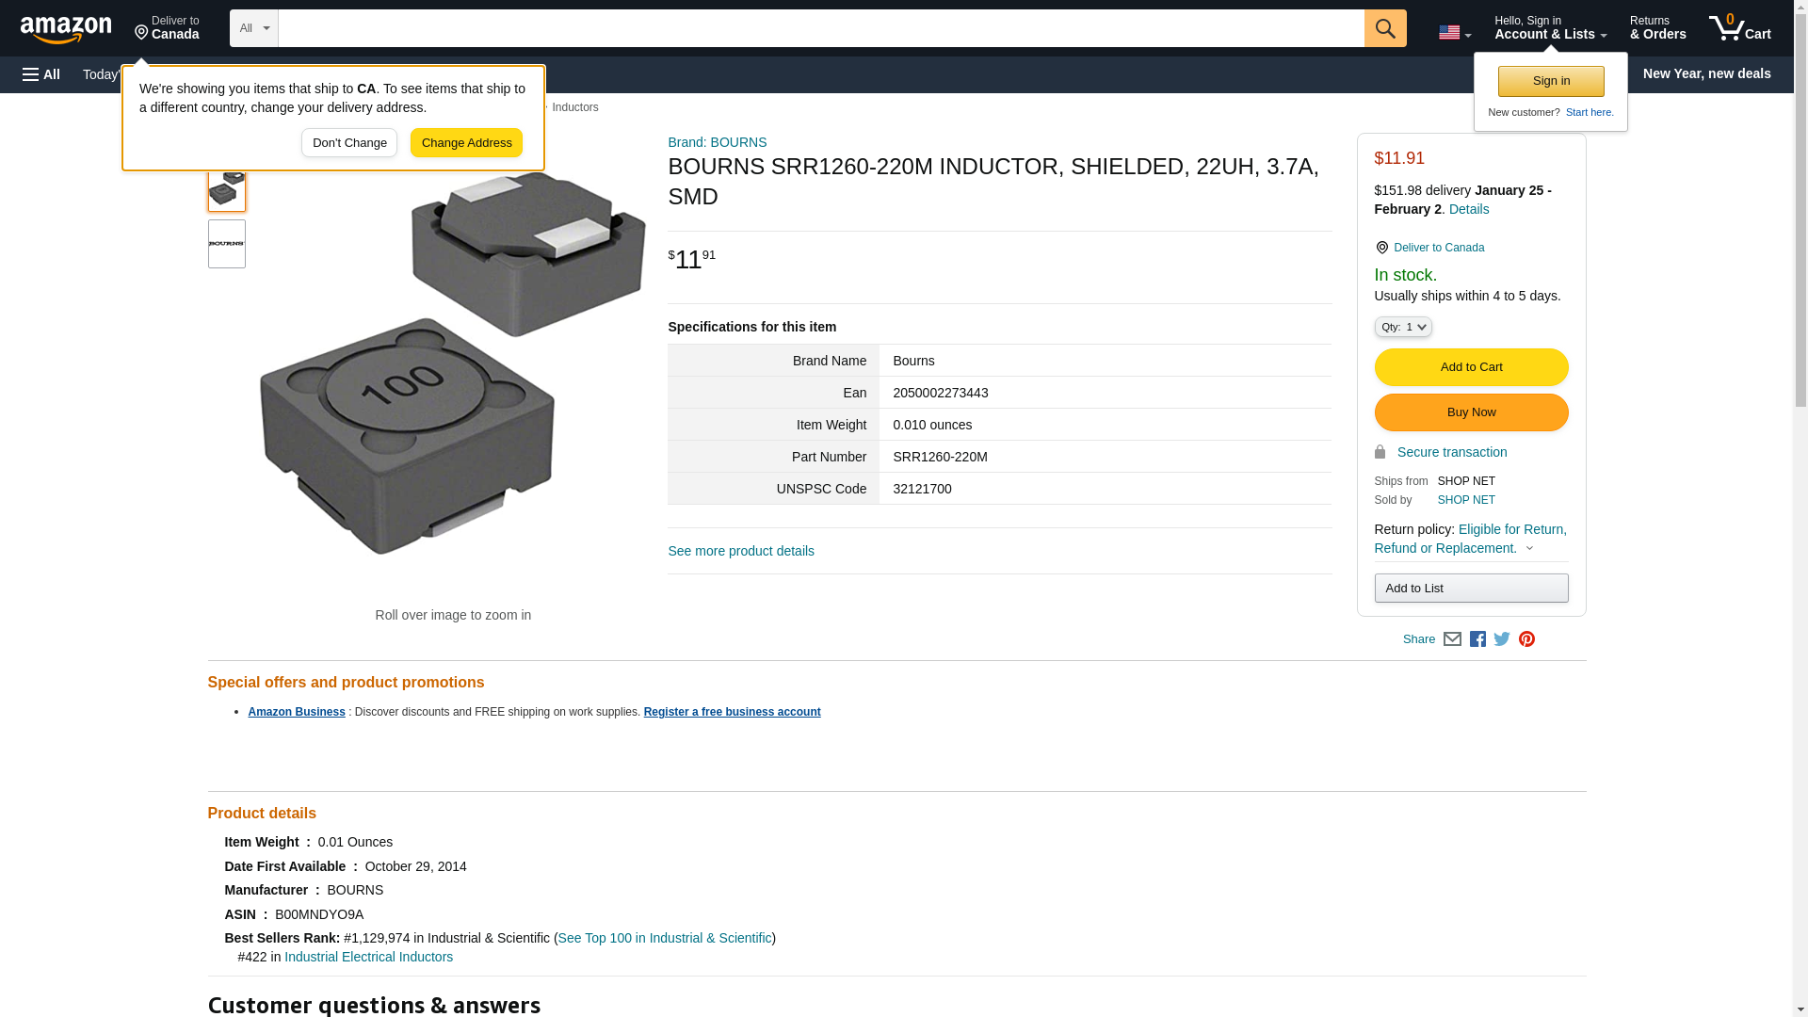Expand the return policy chevron
Screen dimensions: 1808x1017
(1529, 548)
